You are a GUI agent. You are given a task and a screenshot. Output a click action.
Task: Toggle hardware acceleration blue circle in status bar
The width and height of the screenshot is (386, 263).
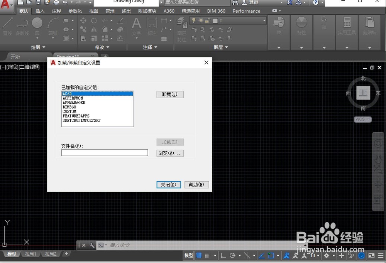pyautogui.click(x=361, y=256)
